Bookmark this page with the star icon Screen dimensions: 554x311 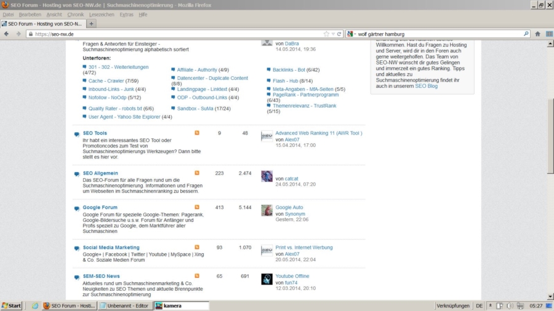(326, 34)
